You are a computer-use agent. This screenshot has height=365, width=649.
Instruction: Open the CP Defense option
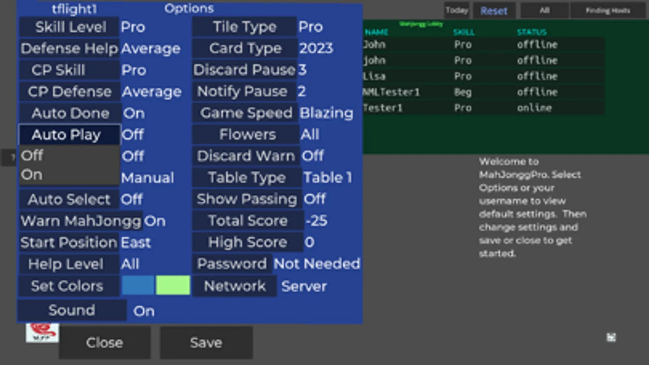[x=70, y=91]
